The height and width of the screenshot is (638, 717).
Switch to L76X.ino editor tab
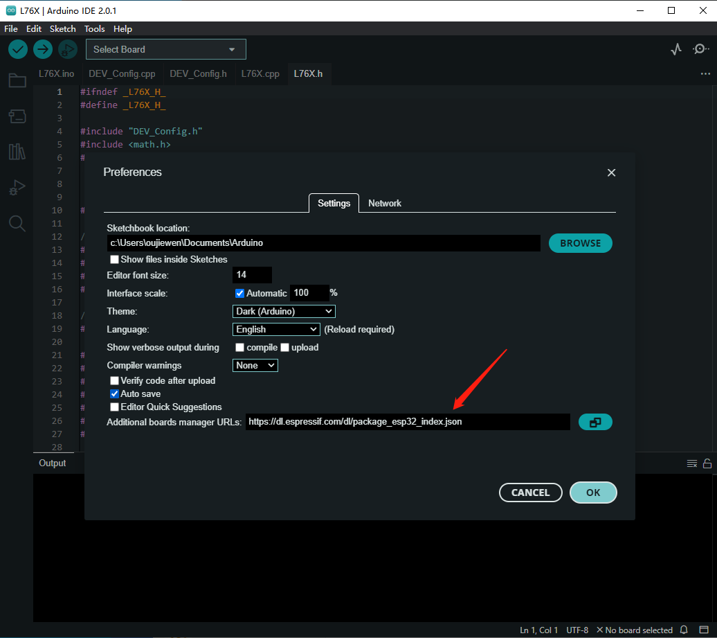coord(56,73)
